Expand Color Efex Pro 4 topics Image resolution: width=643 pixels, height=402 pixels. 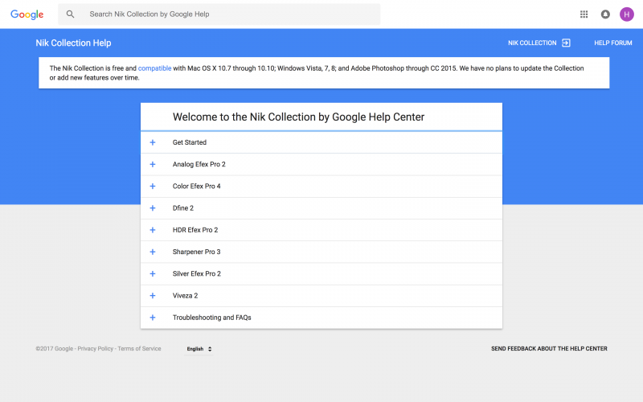tap(321, 187)
